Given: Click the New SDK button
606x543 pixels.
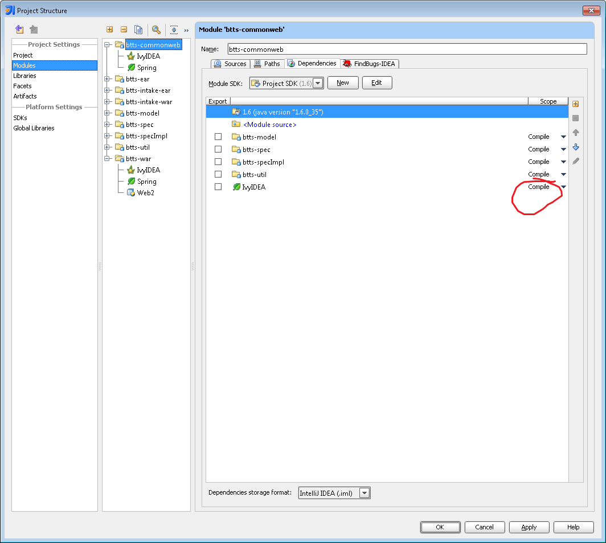Looking at the screenshot, I should pyautogui.click(x=343, y=83).
